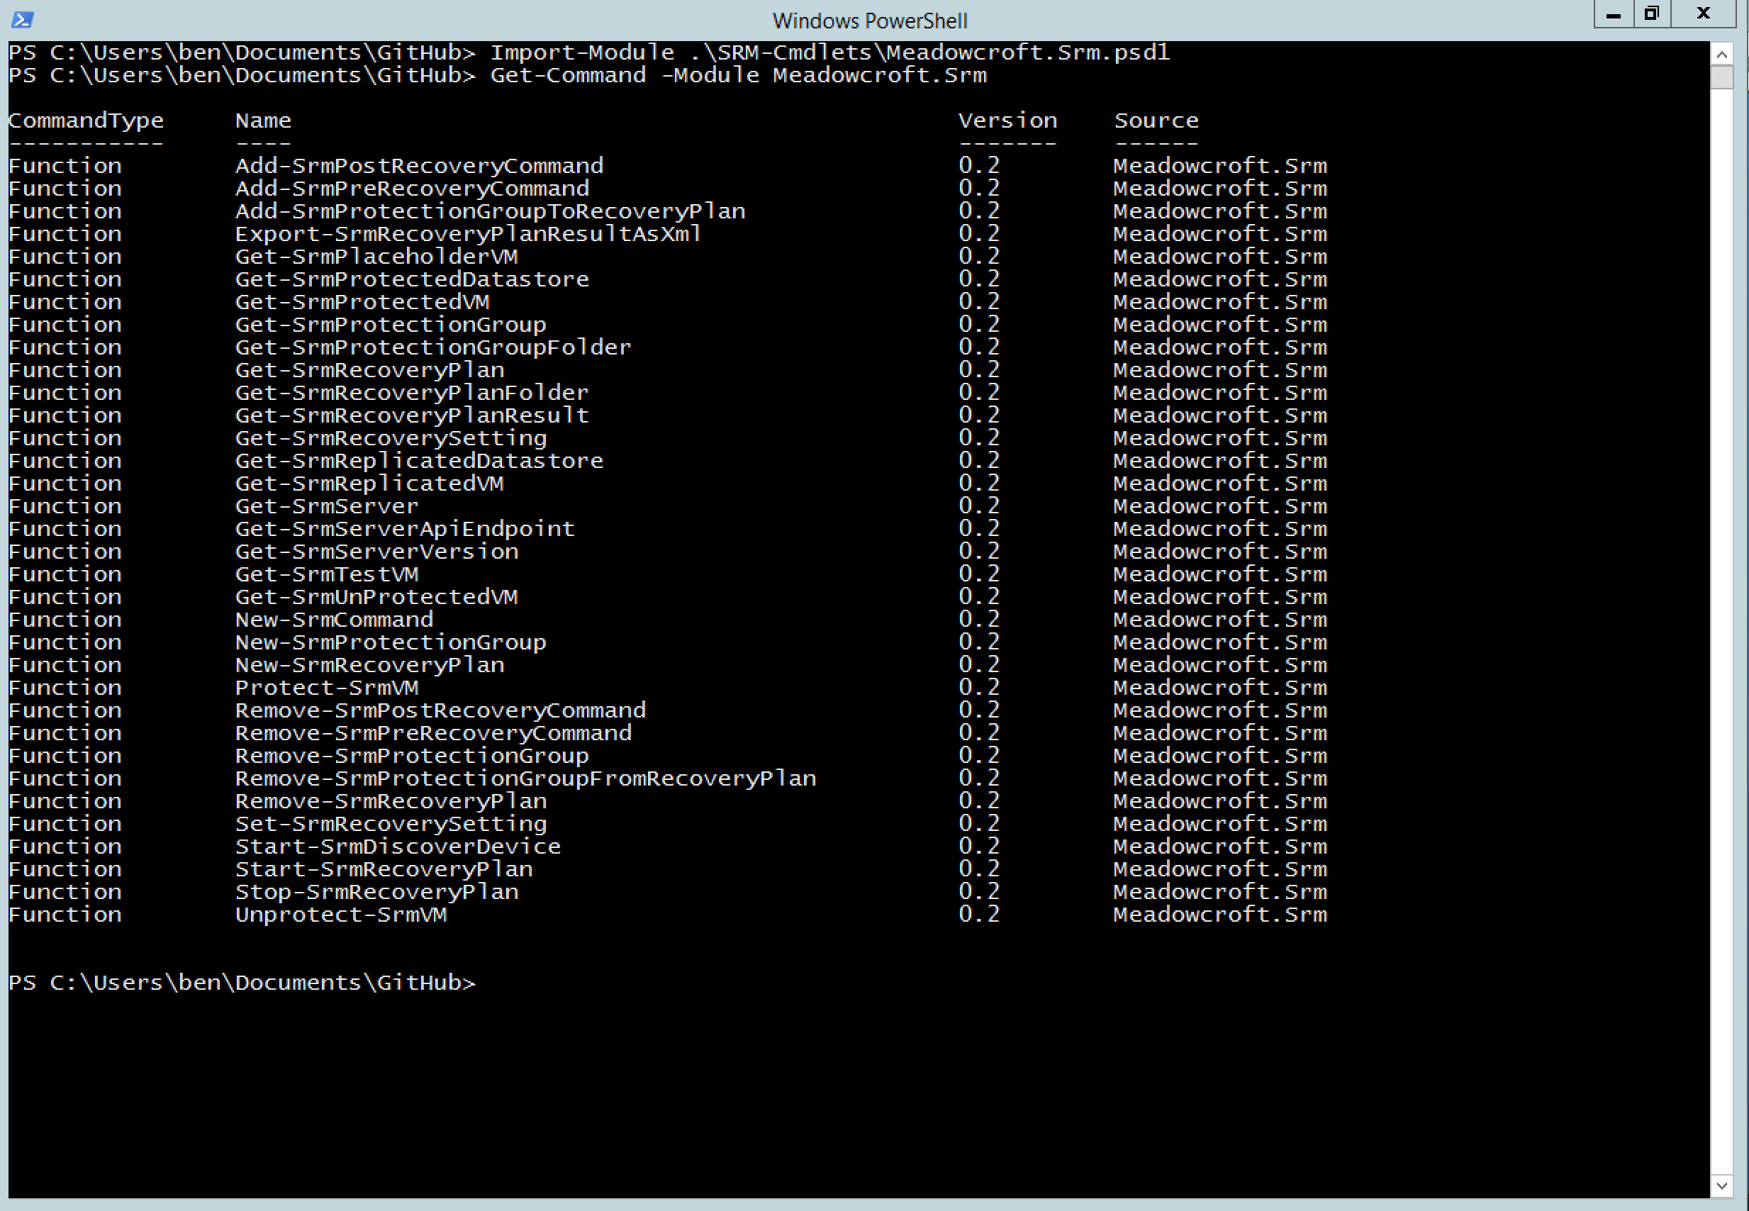The image size is (1749, 1211).
Task: Click Remove-SrmProtectionGroup entry
Action: (x=412, y=757)
